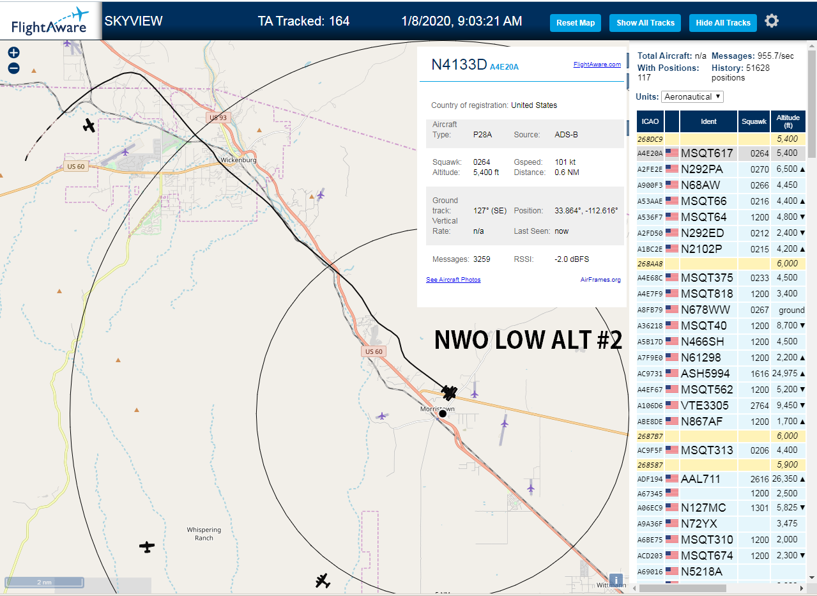Sort table by Altitude (ft) column header

(x=788, y=121)
